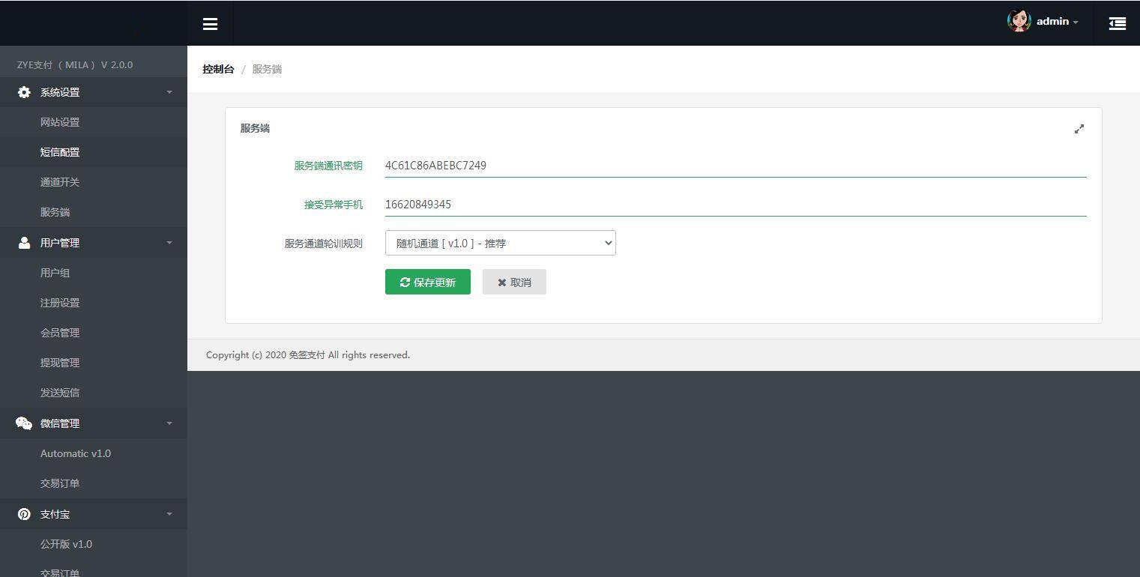Viewport: 1140px width, 577px height.
Task: Click the Alipay icon beside 支付宝
Action: click(24, 514)
